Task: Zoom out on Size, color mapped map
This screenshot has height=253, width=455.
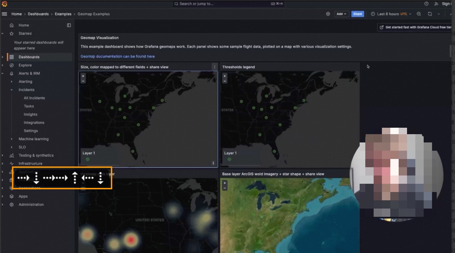Action: [83, 81]
